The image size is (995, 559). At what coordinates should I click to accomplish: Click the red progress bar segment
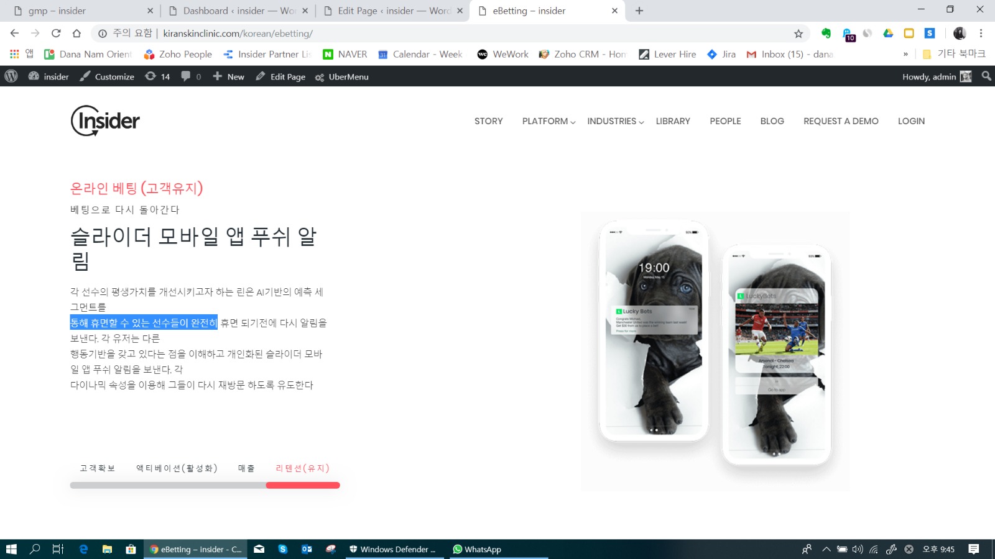click(303, 485)
